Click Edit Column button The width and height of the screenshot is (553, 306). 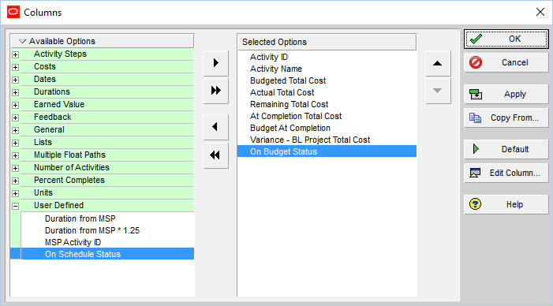coord(506,173)
